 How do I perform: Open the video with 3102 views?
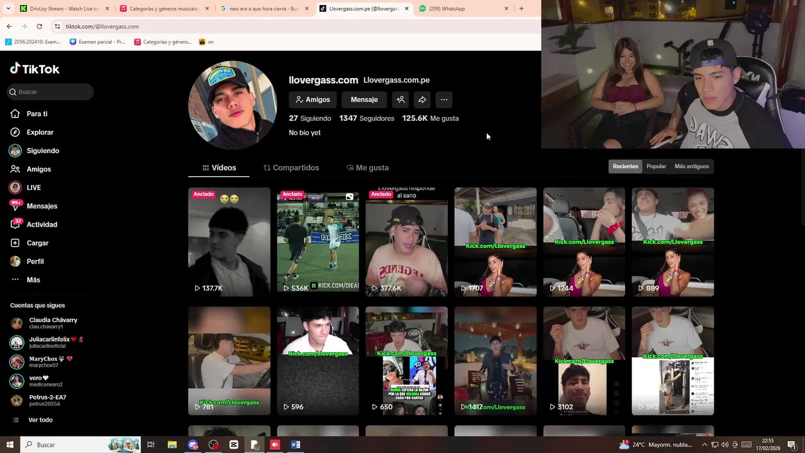[584, 361]
